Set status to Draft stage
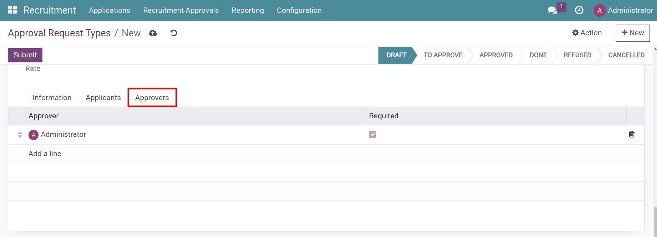Screen dimensions: 657x237 coord(396,55)
